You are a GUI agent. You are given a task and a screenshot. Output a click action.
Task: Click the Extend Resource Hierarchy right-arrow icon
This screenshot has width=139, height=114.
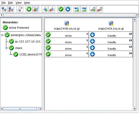click(77, 9)
